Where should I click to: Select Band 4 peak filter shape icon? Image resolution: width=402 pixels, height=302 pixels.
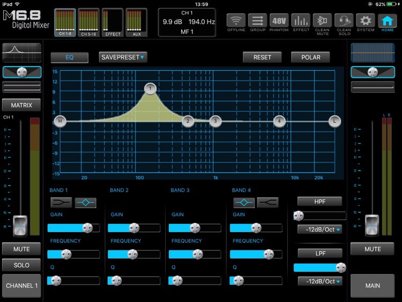pos(244,202)
